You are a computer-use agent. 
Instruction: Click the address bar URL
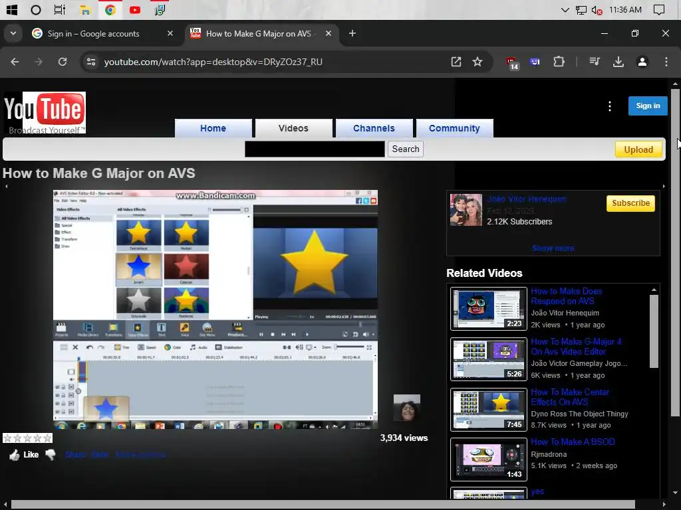click(213, 62)
